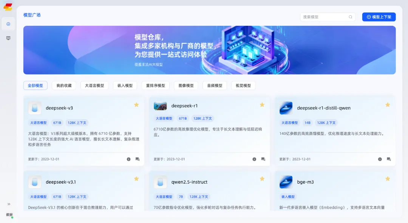Select the 我的收藏 tab

[64, 86]
